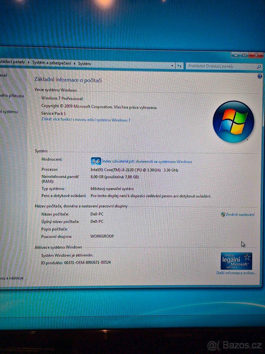Screen dimensions: 265x354
Task: Open link Získat více funkcí s novou edicí
Action: point(86,120)
